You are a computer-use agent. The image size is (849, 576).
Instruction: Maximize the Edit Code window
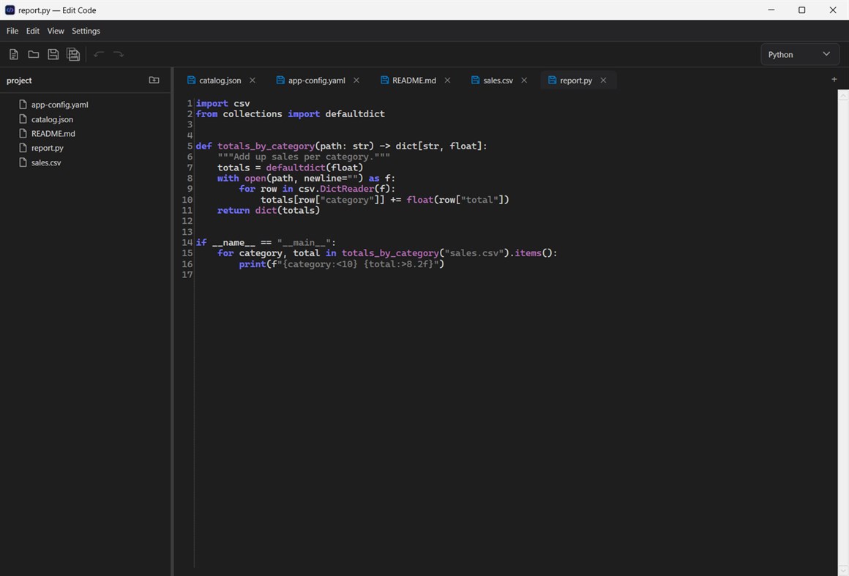click(x=802, y=10)
